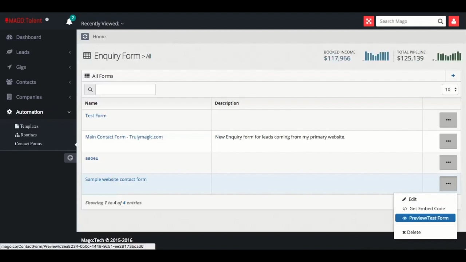The height and width of the screenshot is (262, 466).
Task: Open Main Contact Form - Trulymagic.com link
Action: 124,137
